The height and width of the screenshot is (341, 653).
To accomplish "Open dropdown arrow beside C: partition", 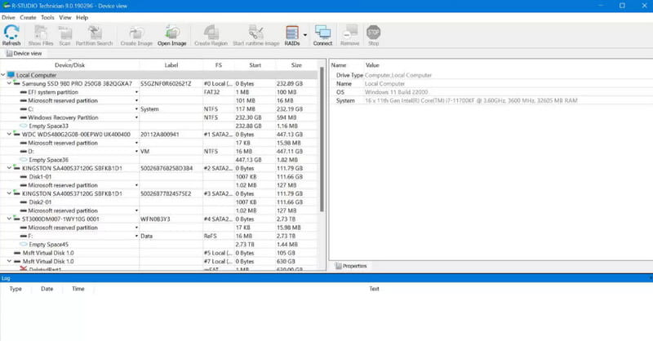I will pos(136,109).
